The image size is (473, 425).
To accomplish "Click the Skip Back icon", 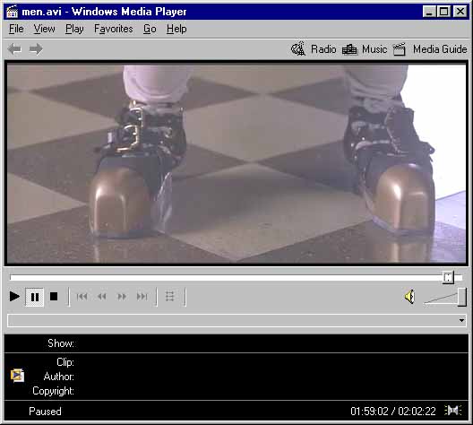I will click(x=82, y=297).
